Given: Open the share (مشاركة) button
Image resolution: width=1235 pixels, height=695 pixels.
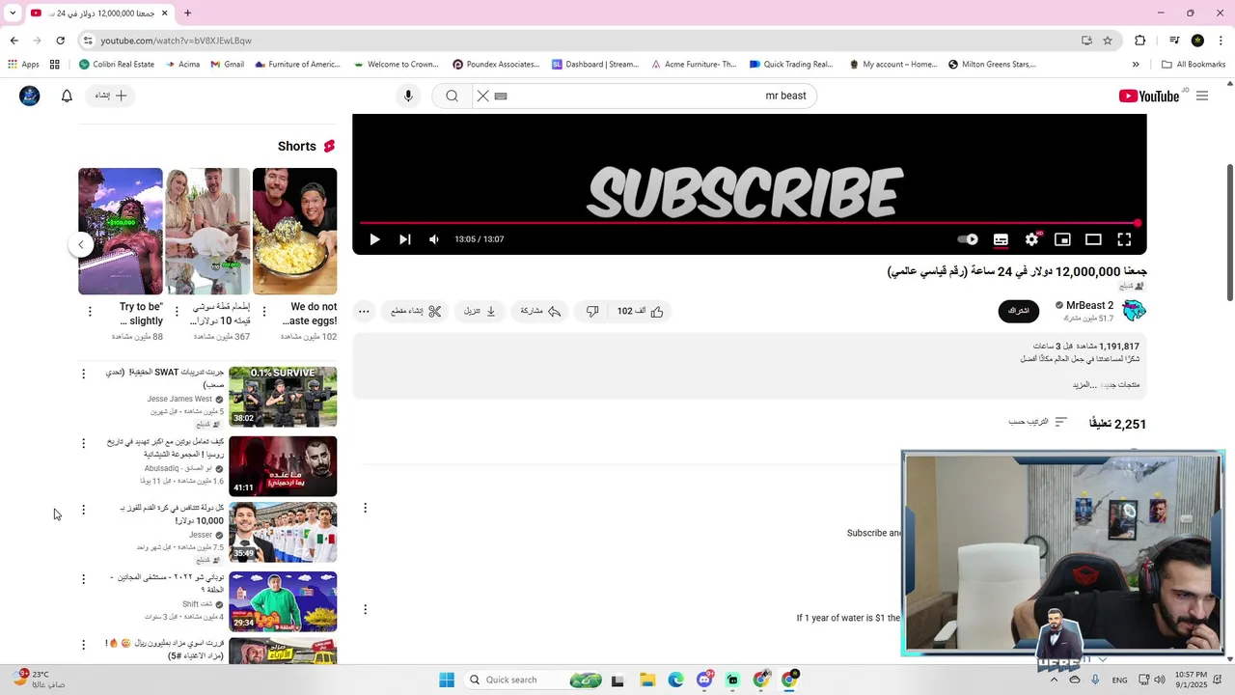Looking at the screenshot, I should 540,311.
